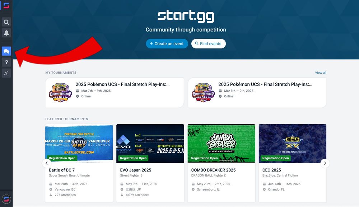Click the Find events button
The height and width of the screenshot is (207, 359).
click(x=208, y=44)
